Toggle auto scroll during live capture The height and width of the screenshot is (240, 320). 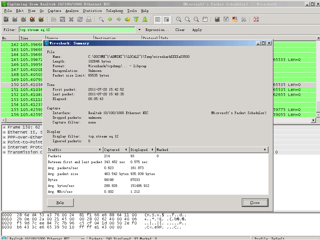click(167, 19)
